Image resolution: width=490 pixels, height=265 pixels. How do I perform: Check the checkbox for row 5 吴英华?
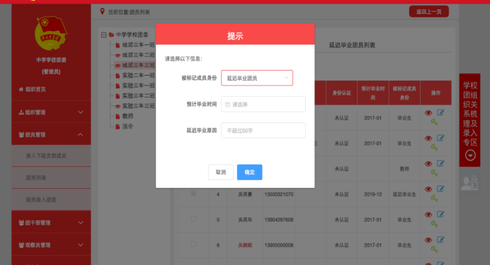193,219
